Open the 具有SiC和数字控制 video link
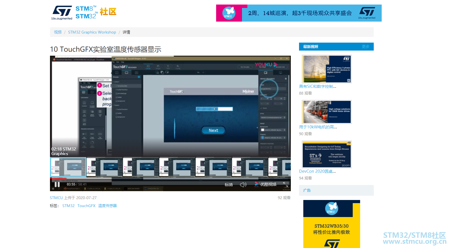Viewport: 449px width, 248px height. tap(318, 86)
